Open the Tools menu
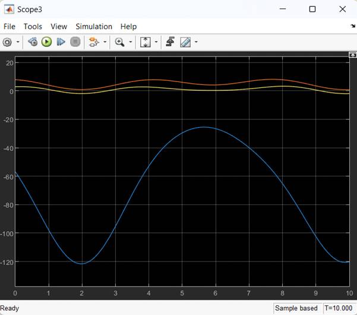Viewport: 357px width, 315px height. [x=33, y=27]
